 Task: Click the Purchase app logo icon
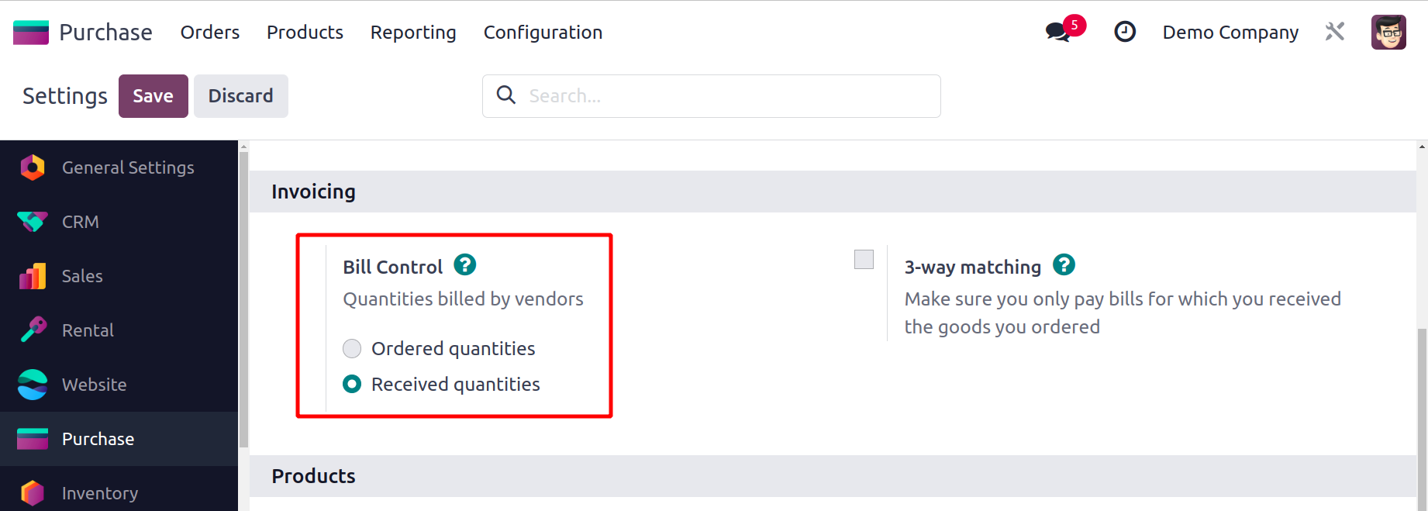31,33
